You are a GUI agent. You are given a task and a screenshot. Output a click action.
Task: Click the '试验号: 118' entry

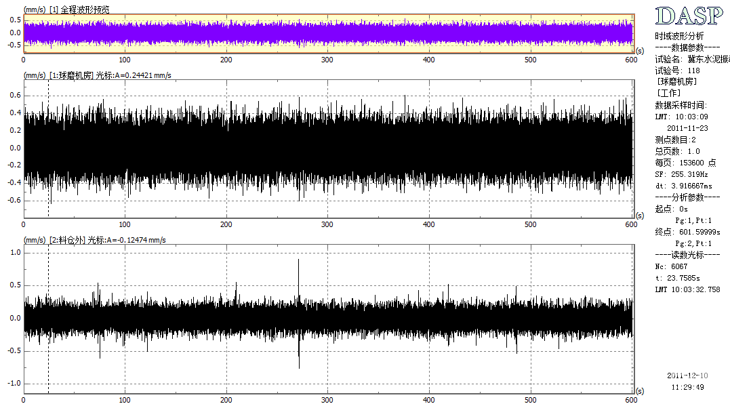677,70
